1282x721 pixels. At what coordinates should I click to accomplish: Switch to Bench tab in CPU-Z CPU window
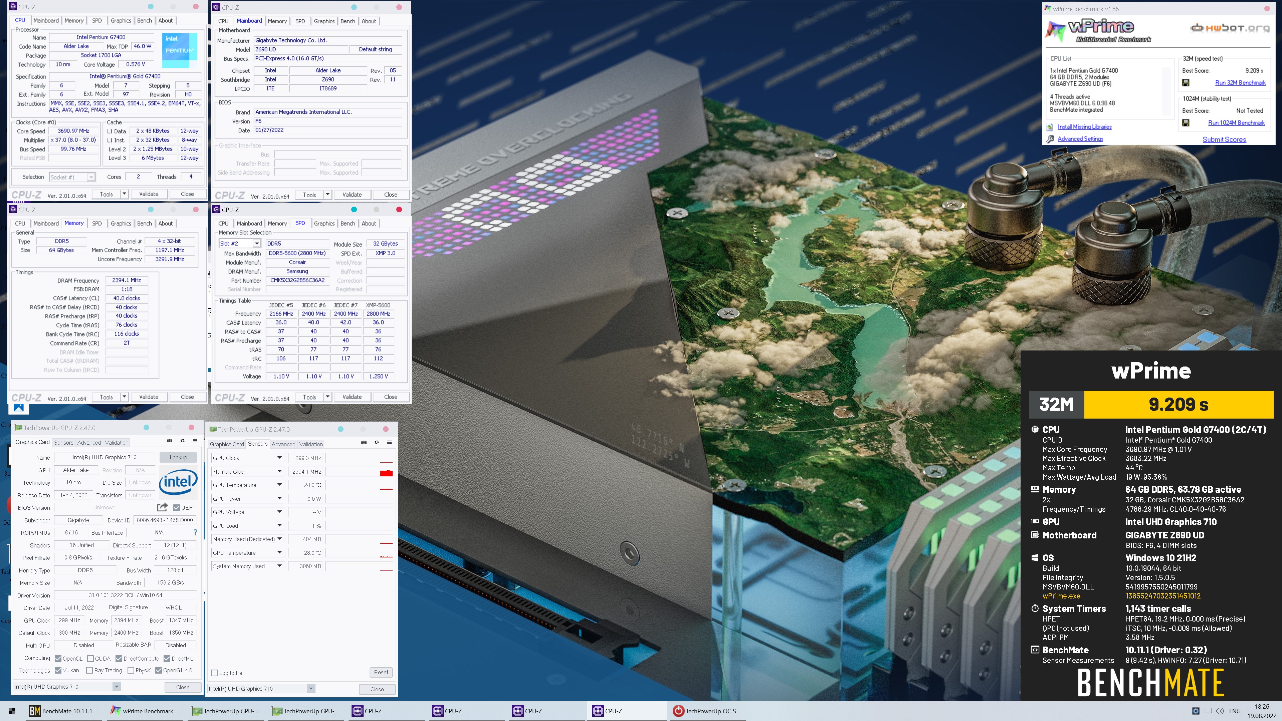pos(144,20)
